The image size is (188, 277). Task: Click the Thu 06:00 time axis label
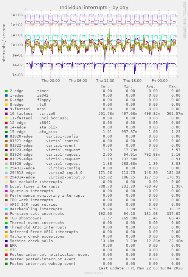point(78,81)
